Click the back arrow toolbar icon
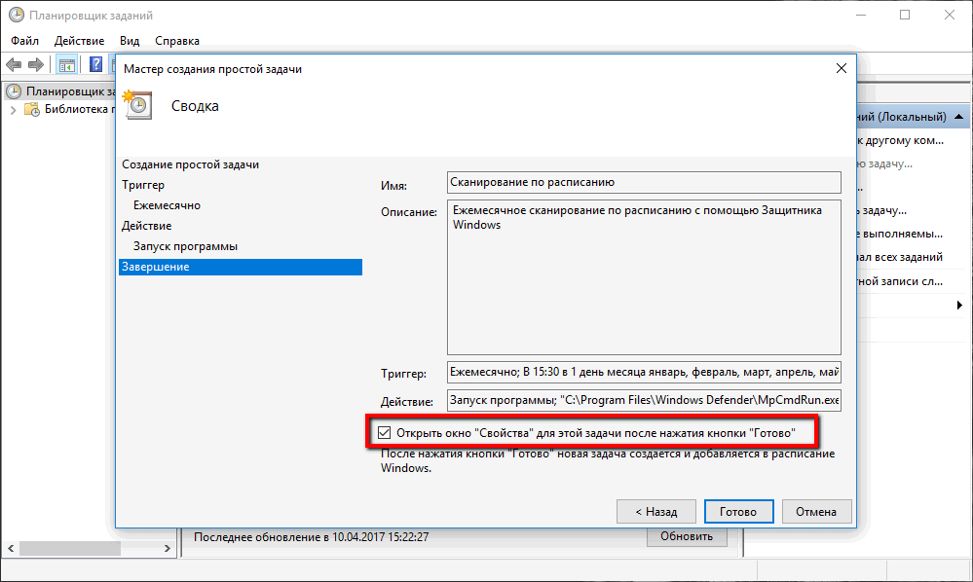Screen dimensions: 973x582 click(x=14, y=64)
